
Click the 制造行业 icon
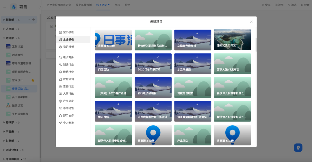pyautogui.click(x=60, y=65)
